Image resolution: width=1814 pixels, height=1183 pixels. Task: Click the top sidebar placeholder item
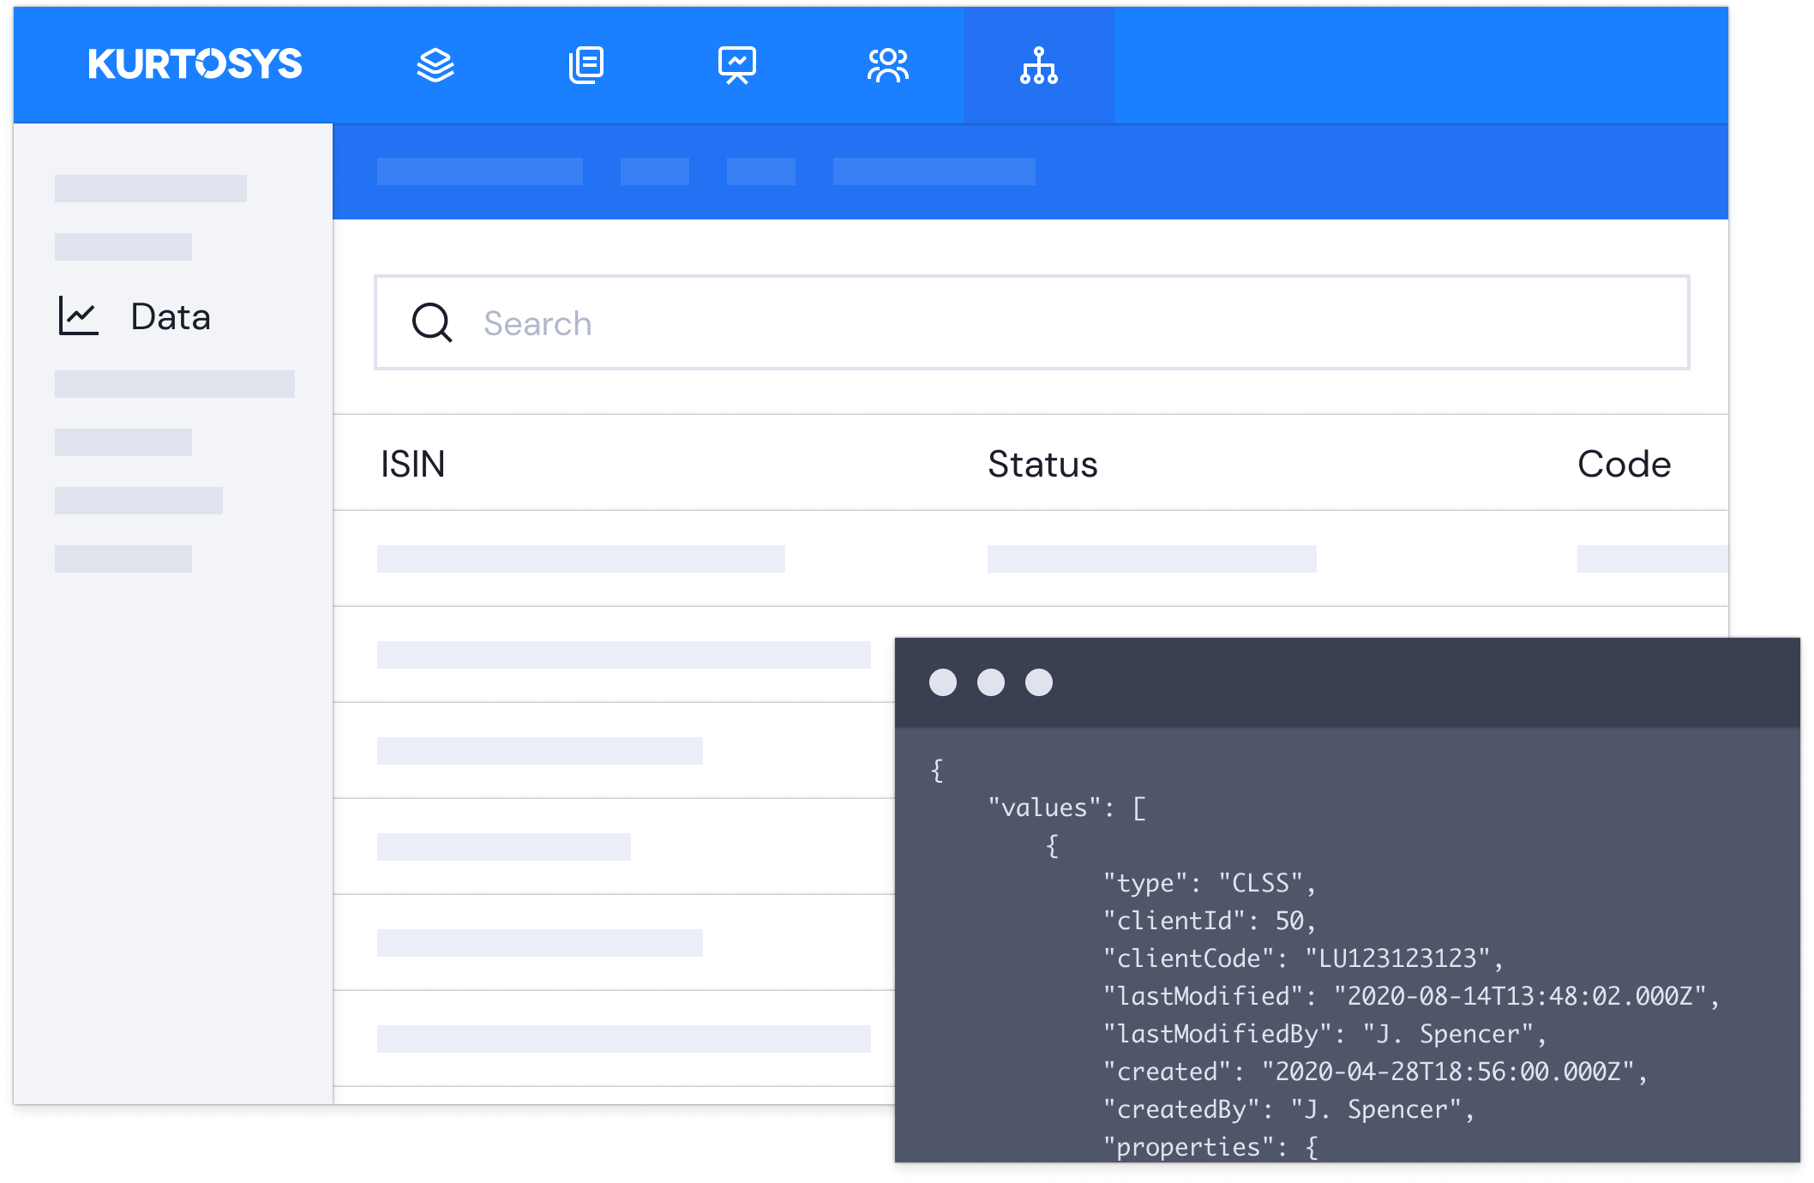point(151,189)
